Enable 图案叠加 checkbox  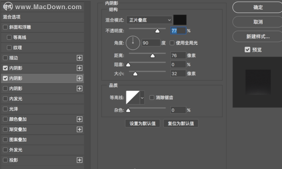[5, 140]
